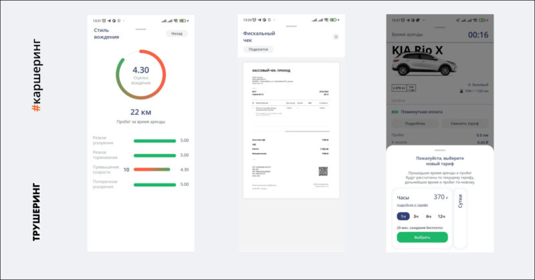Click the Пробег за время аренды caption

(x=140, y=122)
